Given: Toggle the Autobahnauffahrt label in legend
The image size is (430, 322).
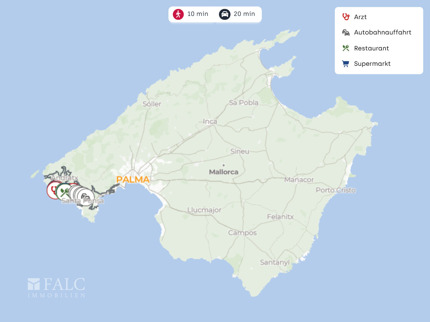Looking at the screenshot, I should (x=382, y=32).
